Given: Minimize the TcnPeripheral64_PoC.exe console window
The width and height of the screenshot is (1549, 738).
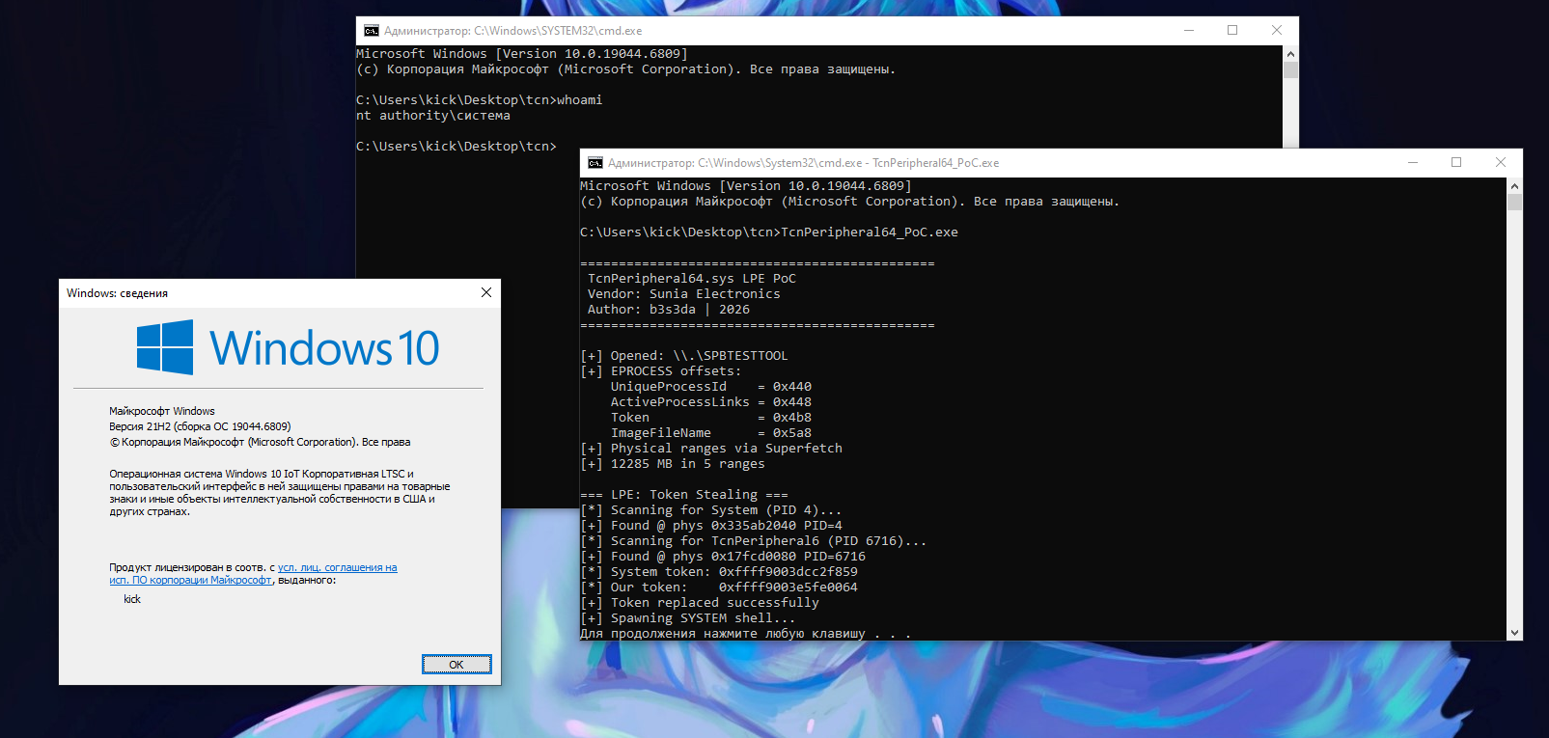Looking at the screenshot, I should [x=1413, y=163].
